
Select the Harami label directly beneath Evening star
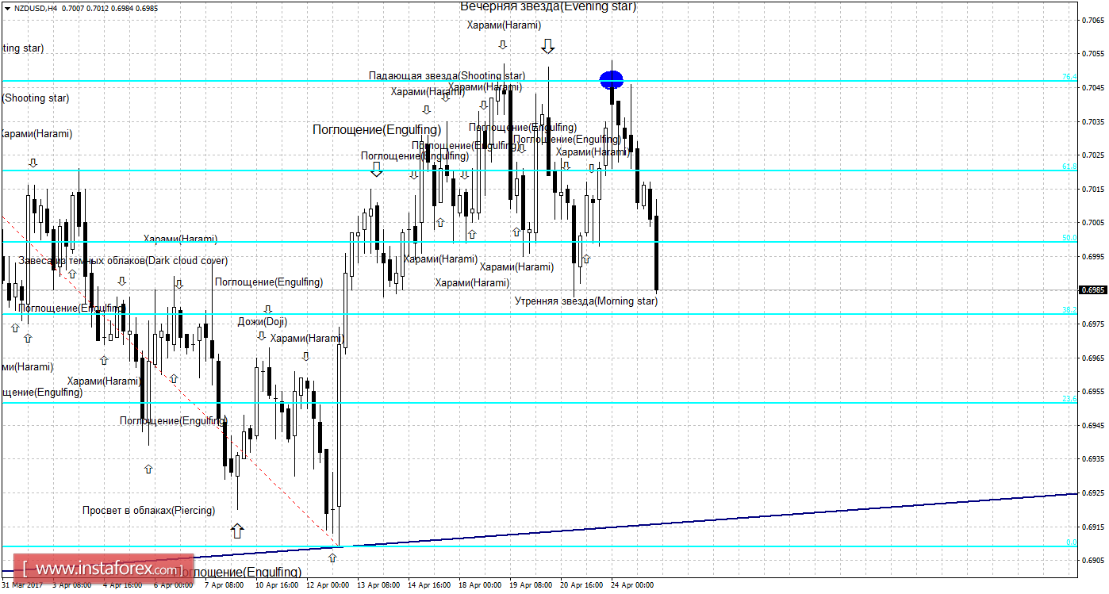[x=503, y=25]
